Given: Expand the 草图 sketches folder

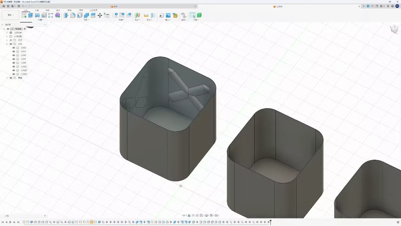Looking at the screenshot, I should (x=7, y=78).
